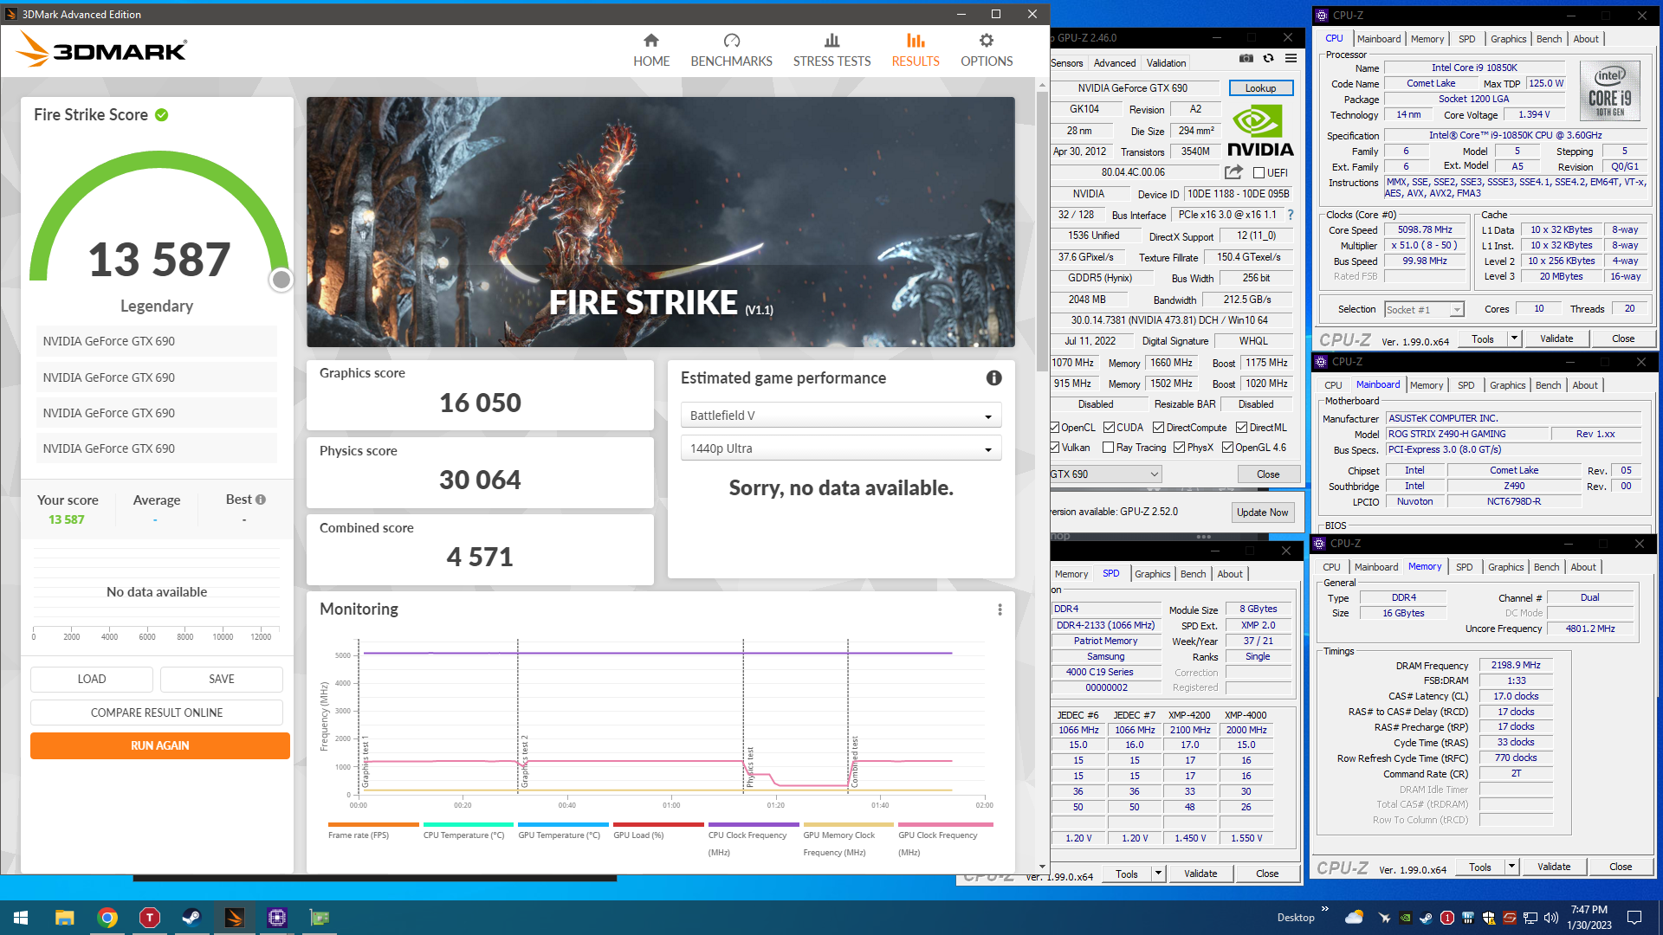Click the RUN AGAIN button
The image size is (1663, 935).
click(x=160, y=745)
